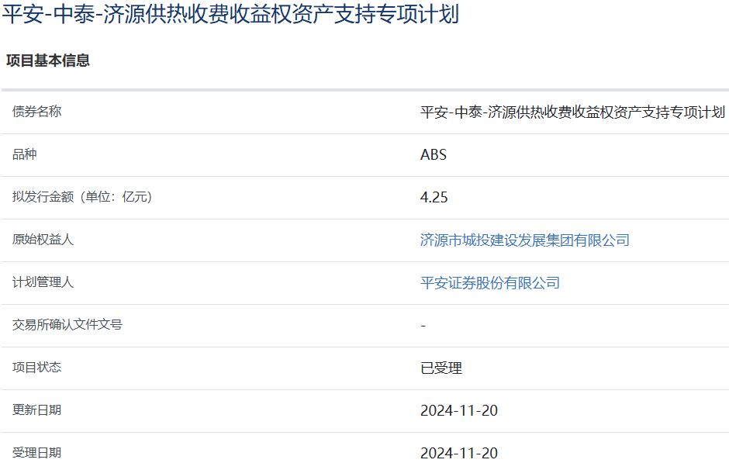Screen dimensions: 729x463
Task: Click the ABS value text
Action: tap(433, 155)
